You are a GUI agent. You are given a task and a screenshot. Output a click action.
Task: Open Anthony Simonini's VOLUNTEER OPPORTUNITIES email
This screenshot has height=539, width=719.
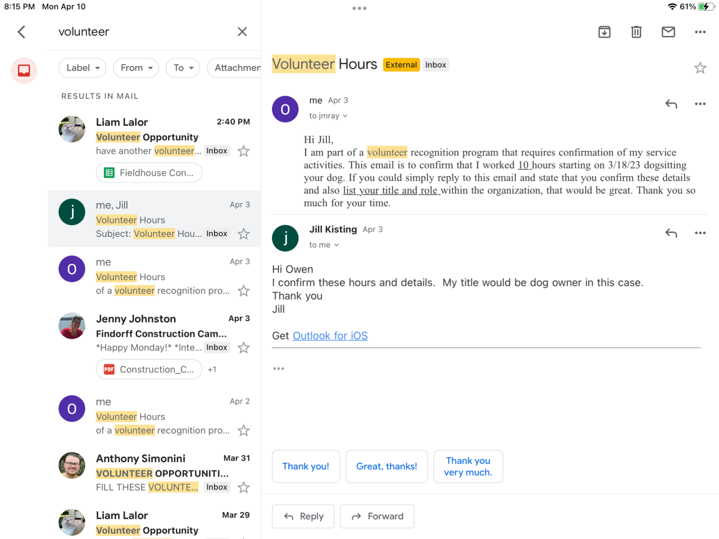[162, 473]
